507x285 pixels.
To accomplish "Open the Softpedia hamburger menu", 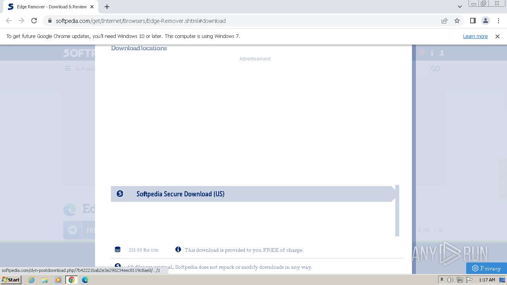I will (68, 68).
